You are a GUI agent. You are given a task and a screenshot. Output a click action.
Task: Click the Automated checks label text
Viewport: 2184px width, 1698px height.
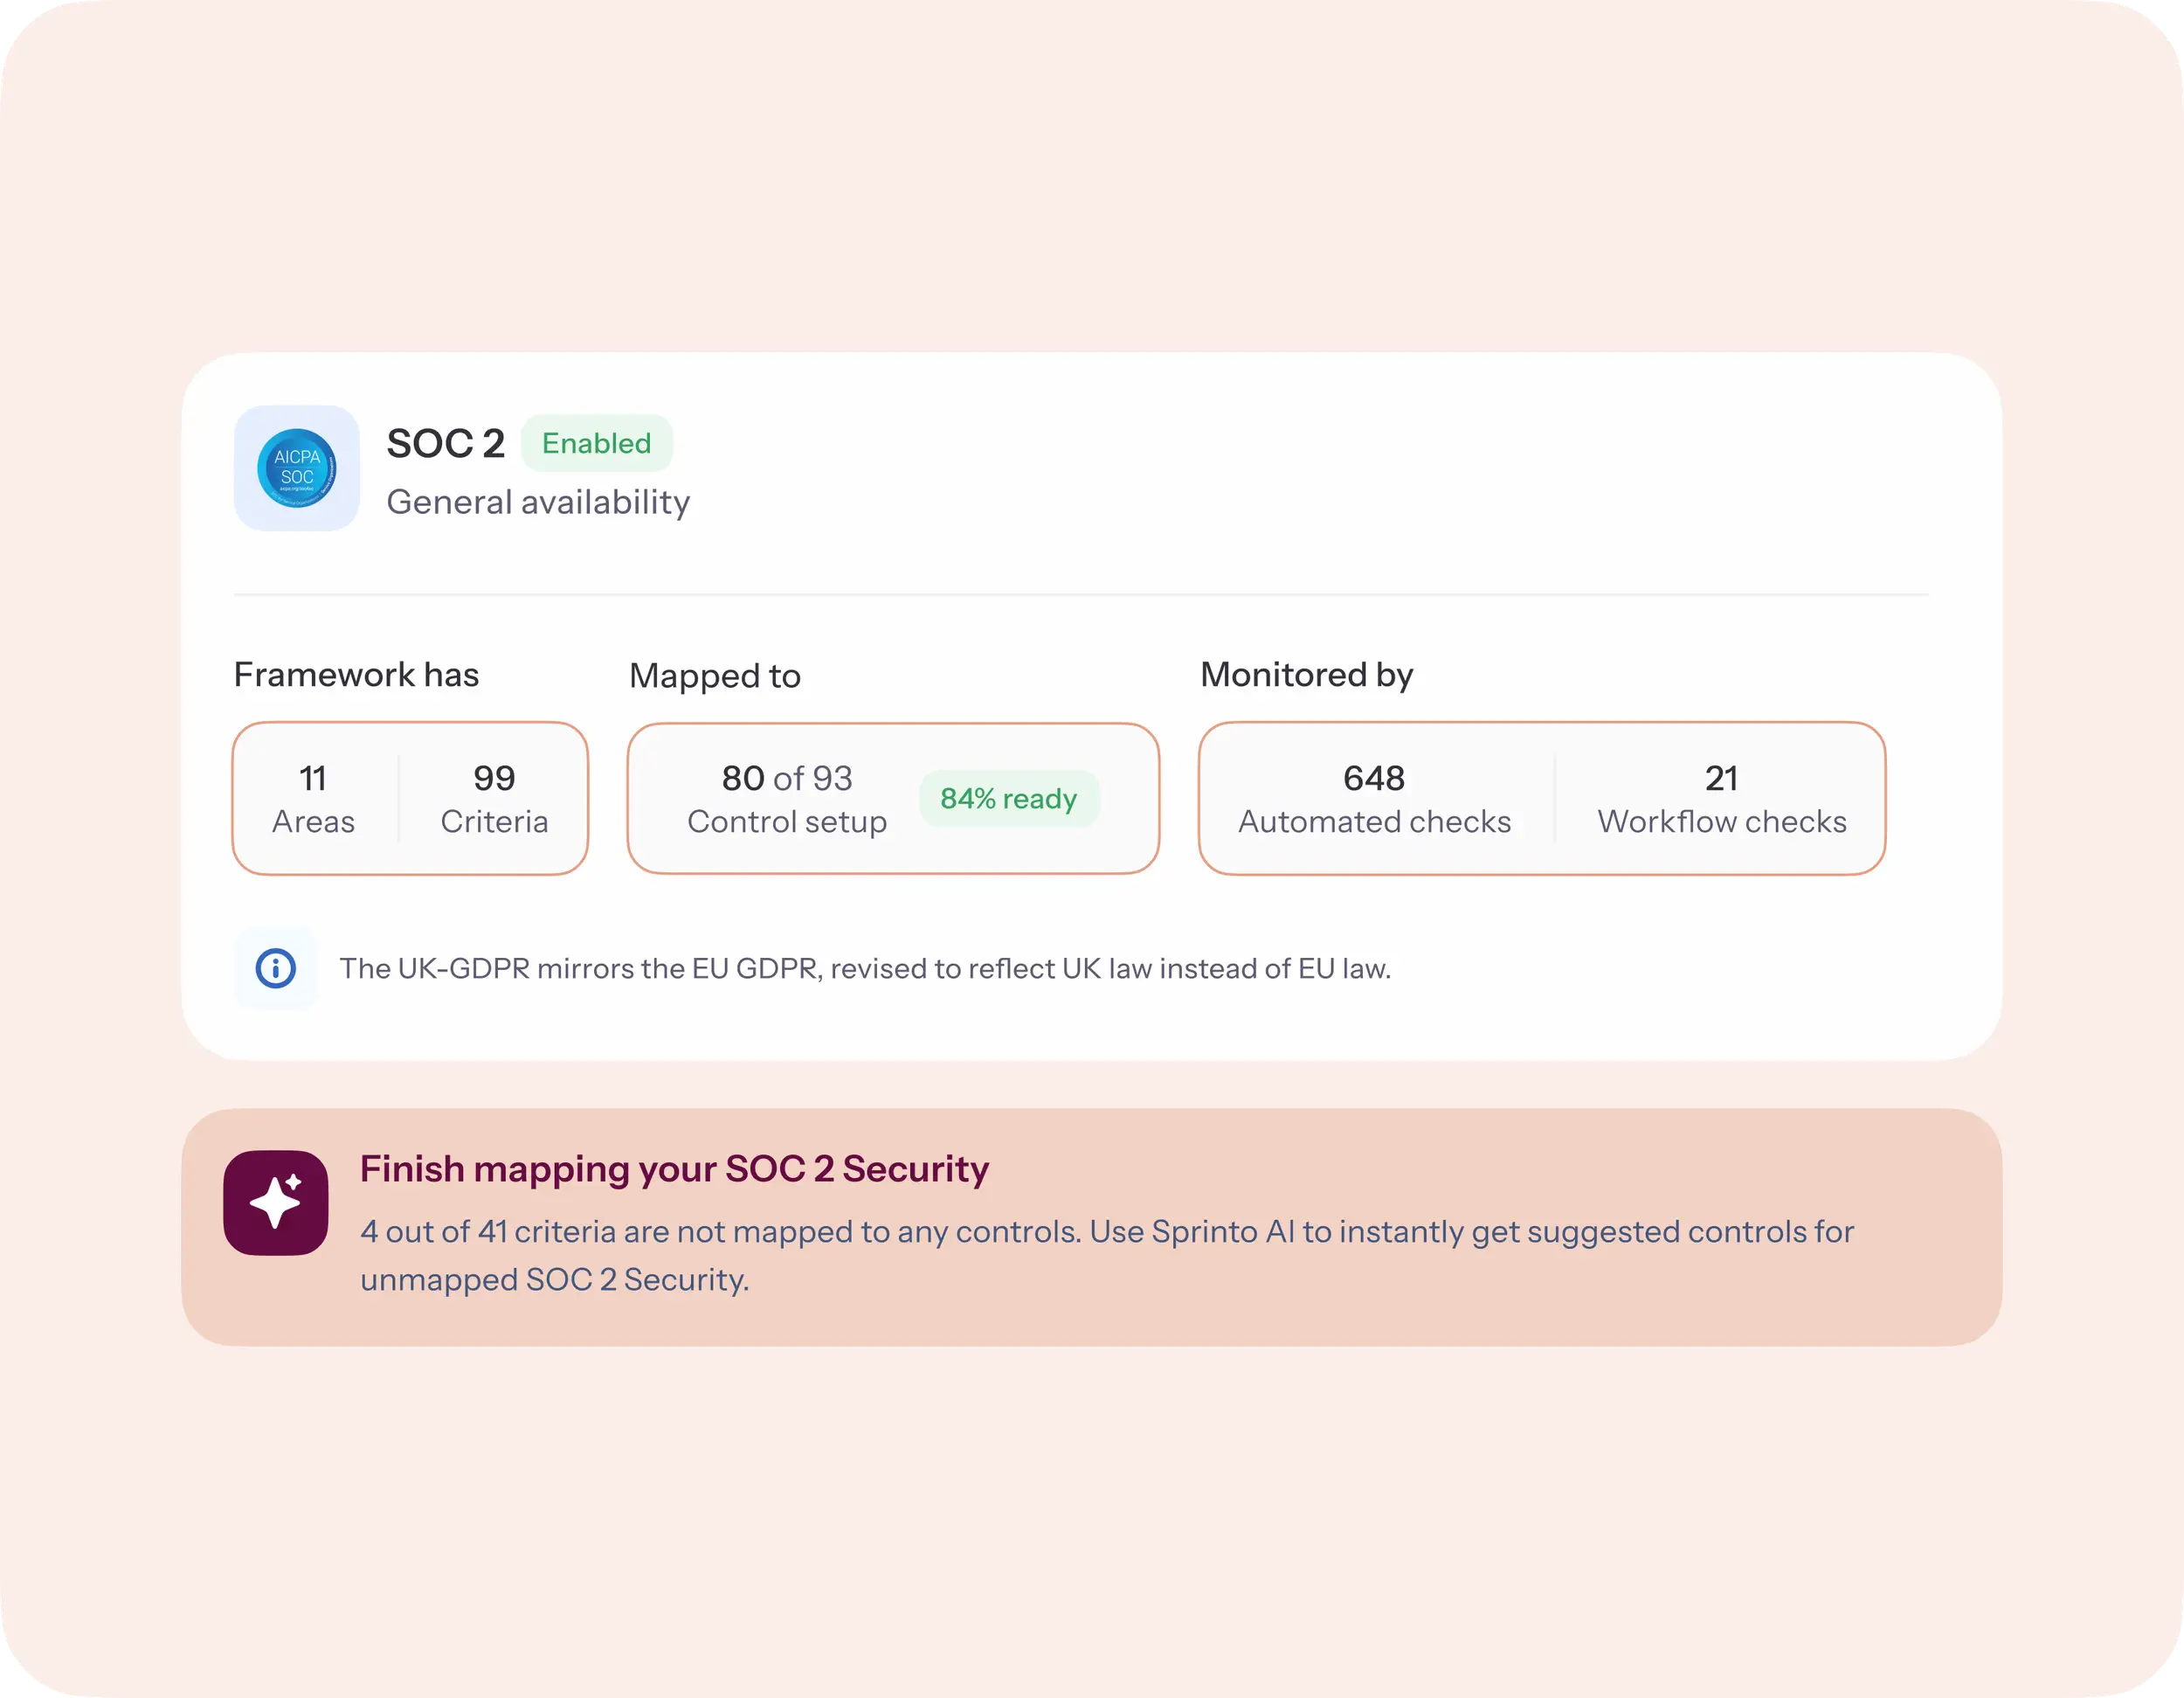[1374, 822]
